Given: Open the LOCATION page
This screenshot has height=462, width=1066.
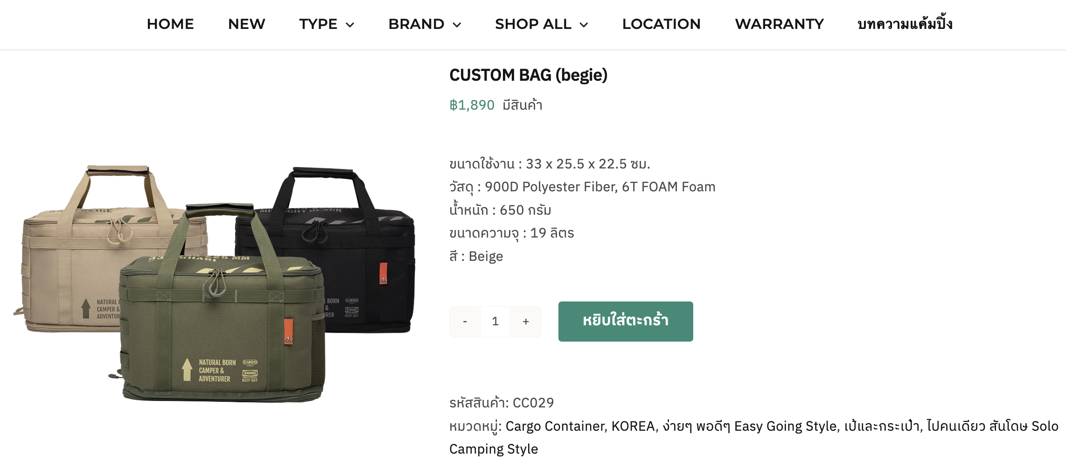Looking at the screenshot, I should 661,24.
